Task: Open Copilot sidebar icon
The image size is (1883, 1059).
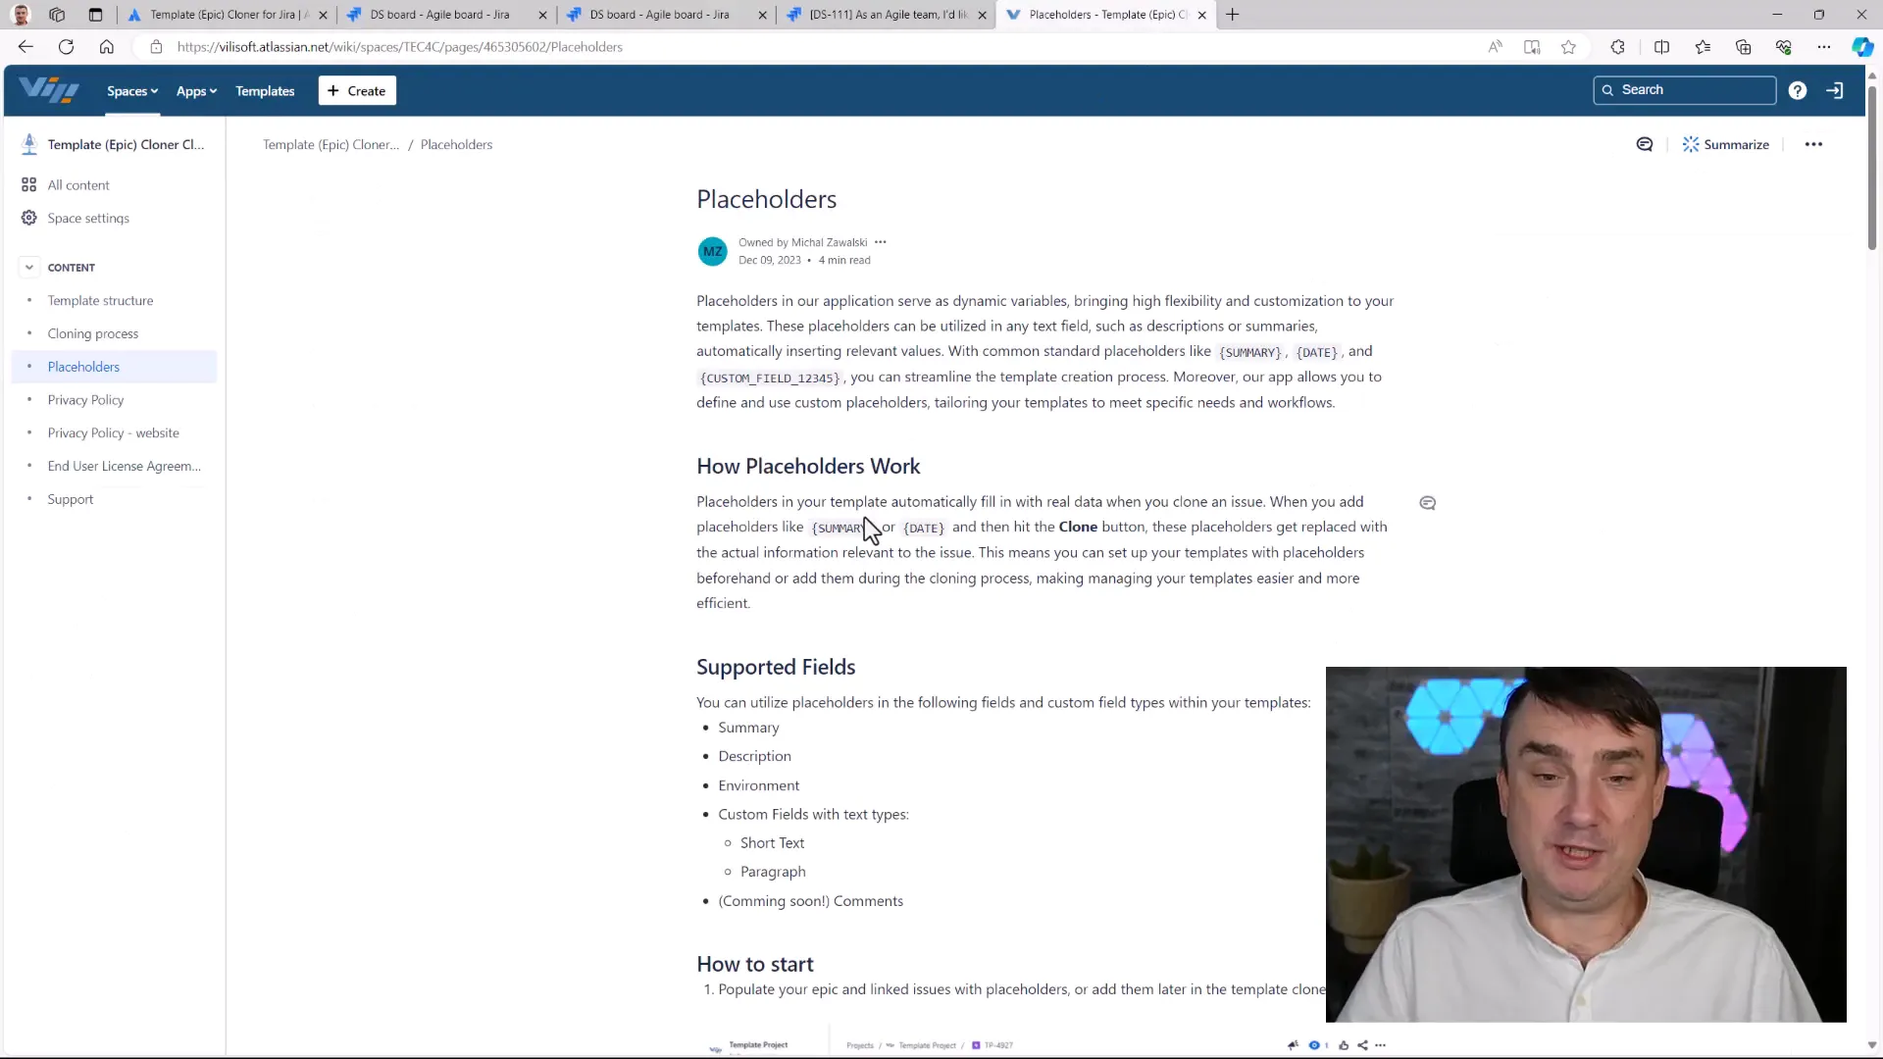Action: tap(1861, 46)
